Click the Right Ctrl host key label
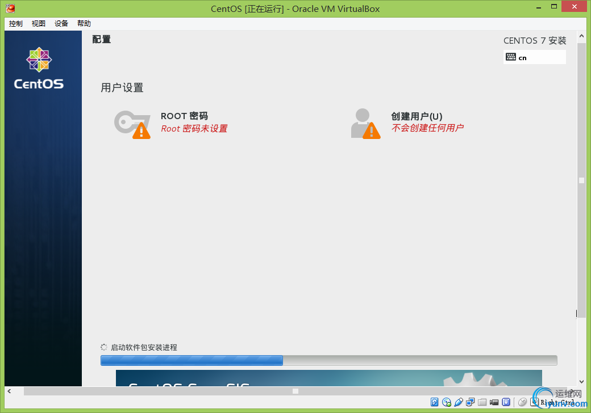Viewport: 591px width, 413px height. click(558, 402)
